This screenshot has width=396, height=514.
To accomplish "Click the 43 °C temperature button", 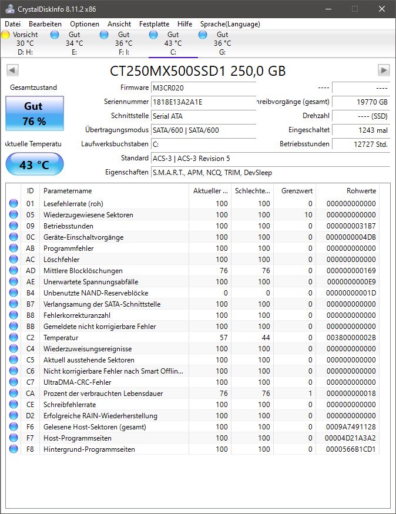I will [x=35, y=164].
